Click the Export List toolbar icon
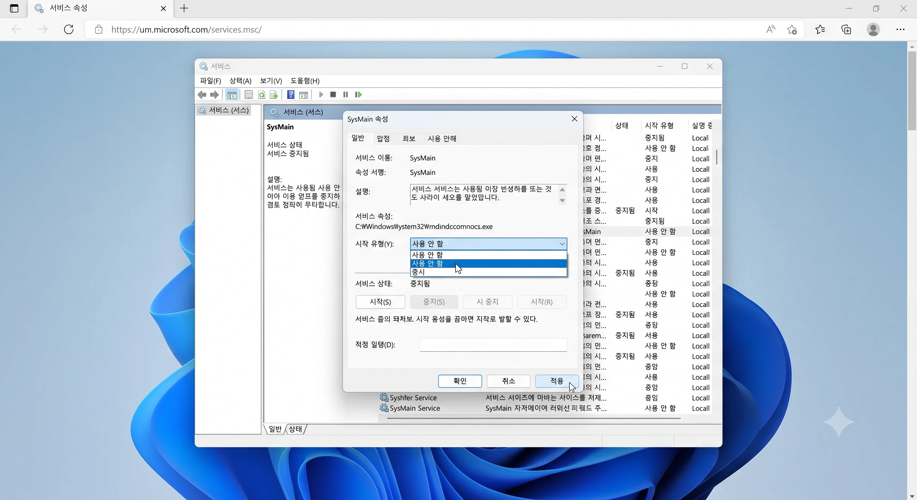917x500 pixels. click(x=274, y=95)
